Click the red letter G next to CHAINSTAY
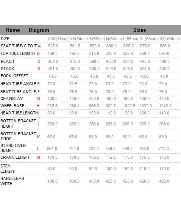 tap(39, 98)
